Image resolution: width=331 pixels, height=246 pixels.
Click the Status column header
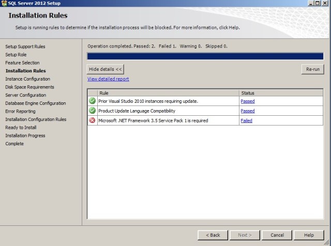pos(281,93)
